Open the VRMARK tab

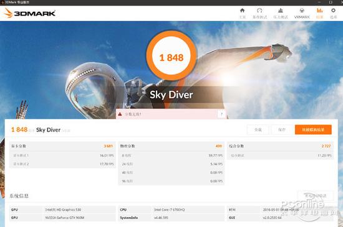tap(302, 13)
